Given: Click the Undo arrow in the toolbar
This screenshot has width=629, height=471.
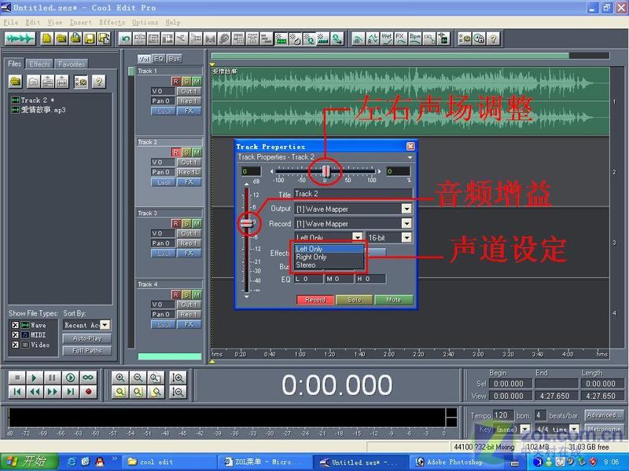Looking at the screenshot, I should (126, 38).
